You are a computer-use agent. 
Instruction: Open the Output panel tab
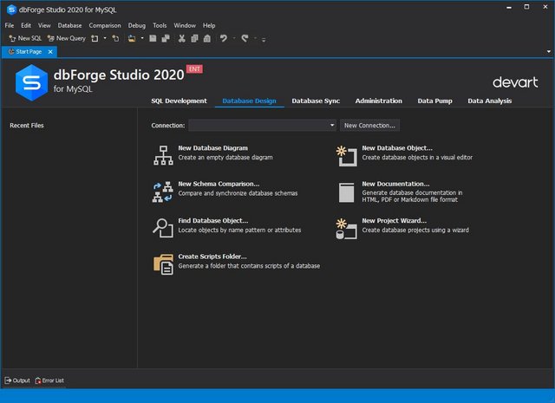(x=17, y=380)
